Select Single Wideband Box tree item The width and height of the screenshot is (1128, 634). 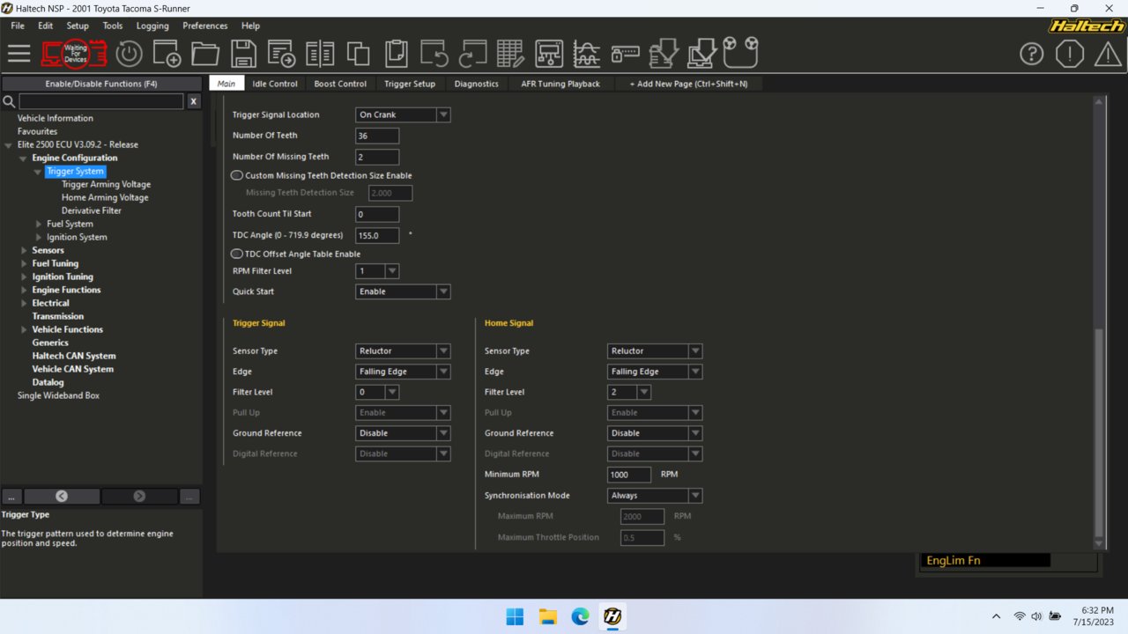coord(58,396)
